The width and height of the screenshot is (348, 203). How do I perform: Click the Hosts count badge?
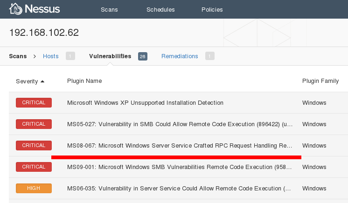tap(70, 56)
